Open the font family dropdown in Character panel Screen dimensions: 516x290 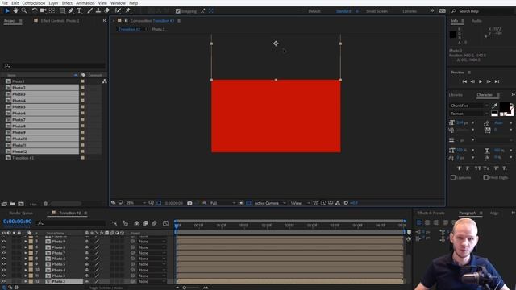pos(469,106)
